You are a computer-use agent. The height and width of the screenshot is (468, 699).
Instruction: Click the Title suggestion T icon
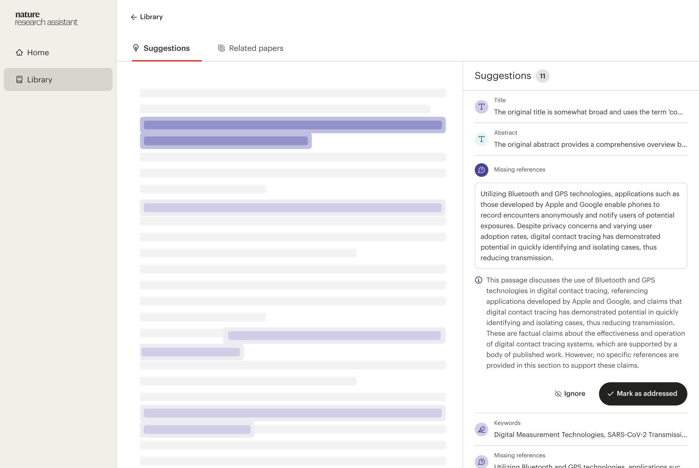pos(481,107)
